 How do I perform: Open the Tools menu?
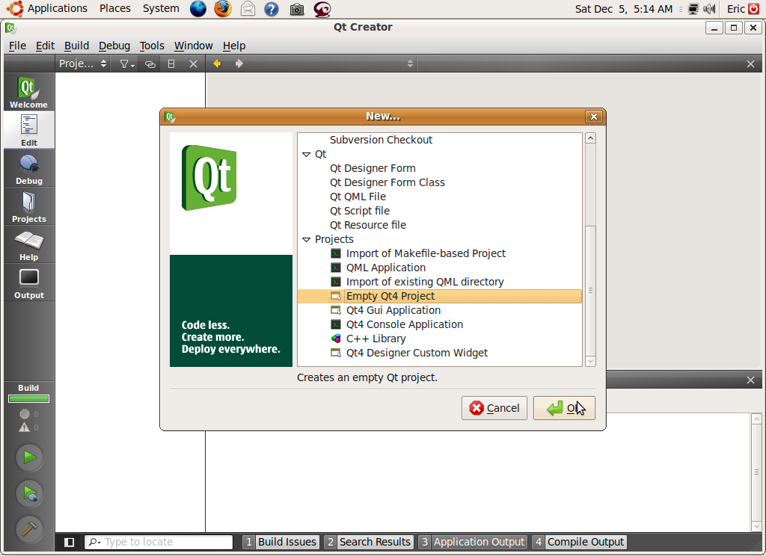(x=152, y=46)
